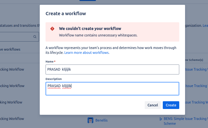Click the 'We couldn't create your workflow' heading
Screen dimensions: 208x128
(x=90, y=29)
